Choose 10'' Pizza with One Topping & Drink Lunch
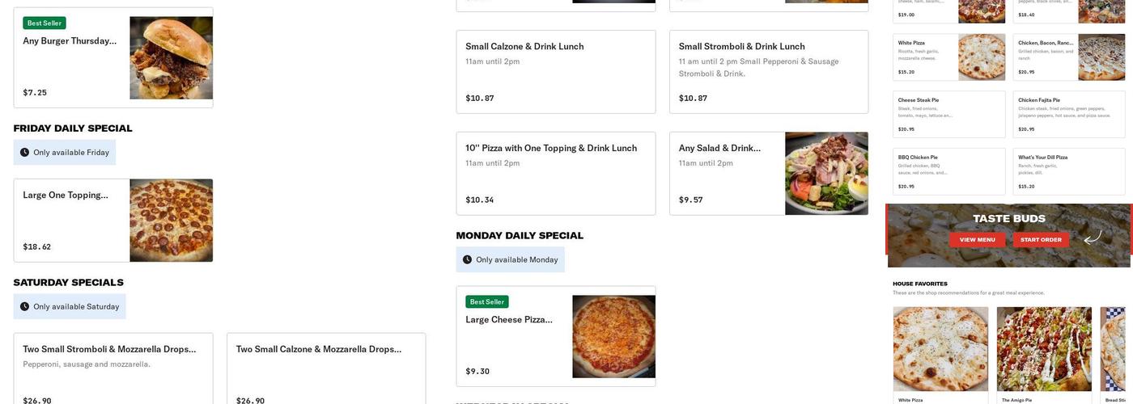 click(555, 174)
